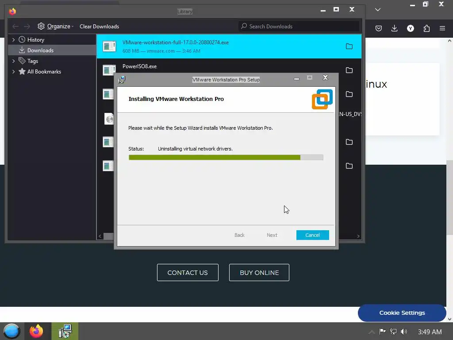Click the Organize gear icon
453x340 pixels.
coord(41,26)
